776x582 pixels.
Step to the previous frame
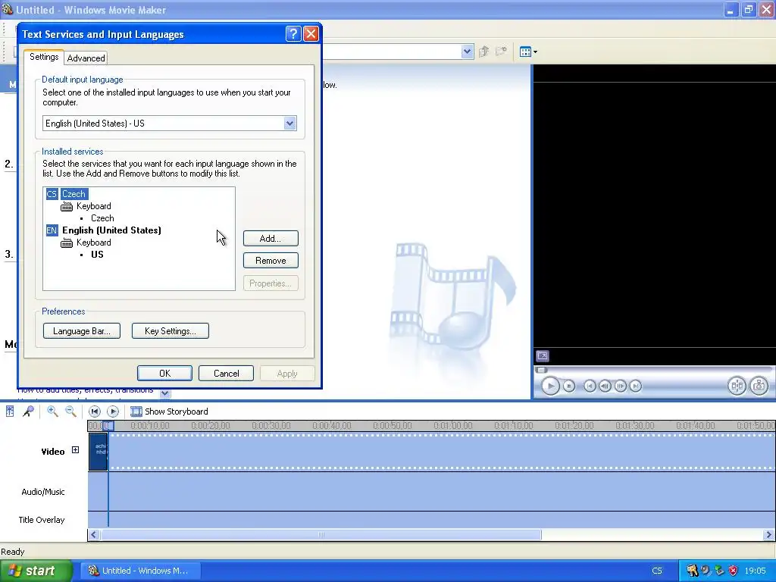(x=605, y=386)
